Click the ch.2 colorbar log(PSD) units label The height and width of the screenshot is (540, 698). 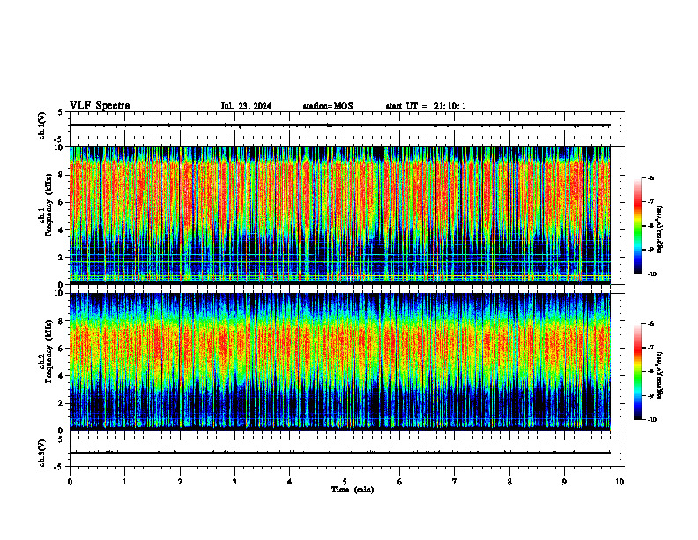(x=660, y=376)
